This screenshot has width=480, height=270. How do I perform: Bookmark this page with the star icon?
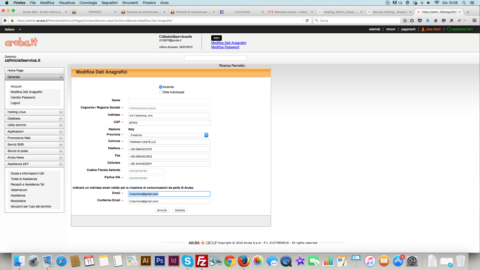[405, 20]
